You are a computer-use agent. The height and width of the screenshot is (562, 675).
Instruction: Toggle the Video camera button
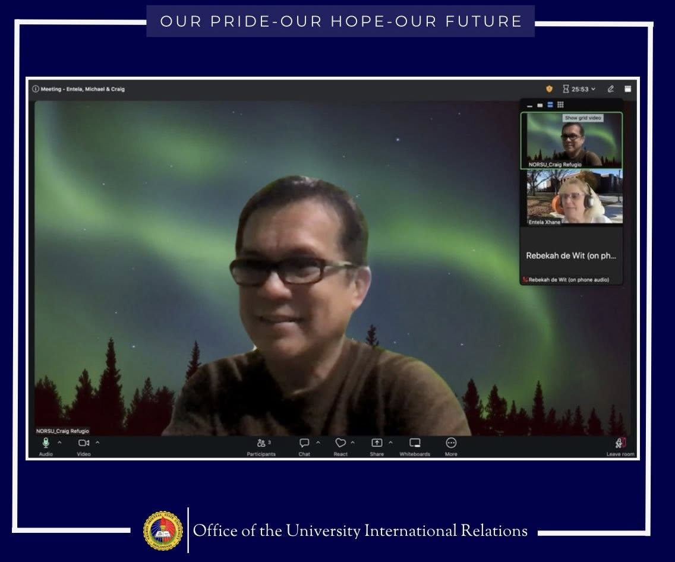pyautogui.click(x=84, y=447)
